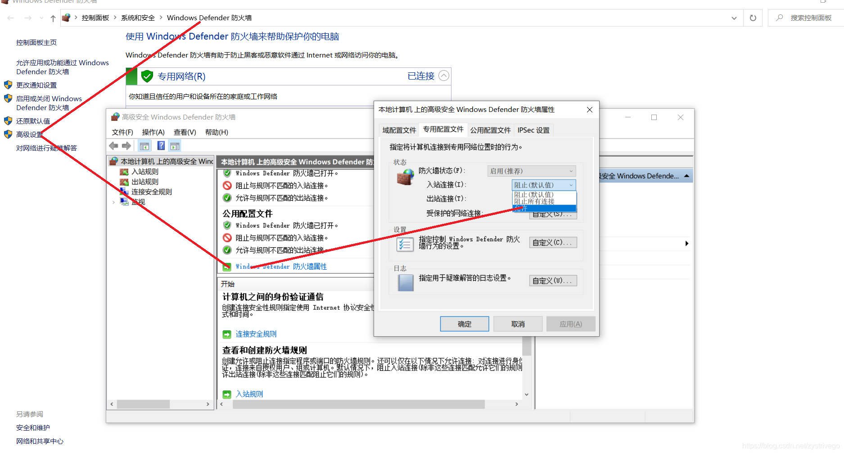Click 还原默认值 sidebar link
The image size is (844, 454).
(33, 121)
